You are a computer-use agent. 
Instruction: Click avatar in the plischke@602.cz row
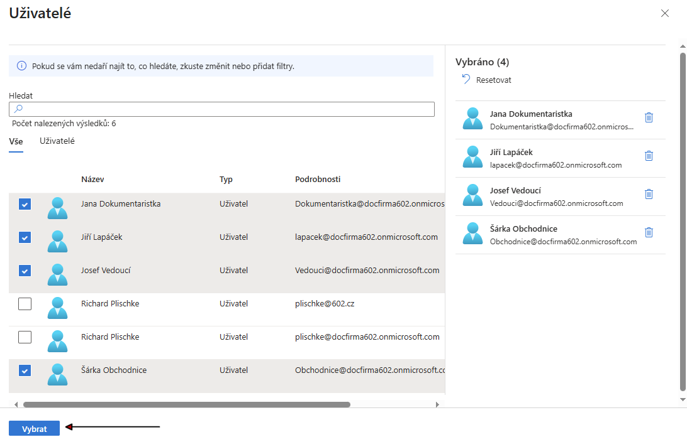(x=57, y=308)
